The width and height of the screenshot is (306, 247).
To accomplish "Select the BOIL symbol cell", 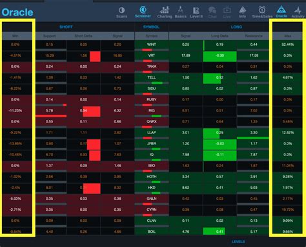I will pos(152,232).
